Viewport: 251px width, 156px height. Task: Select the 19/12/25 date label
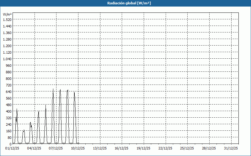click(x=143, y=148)
